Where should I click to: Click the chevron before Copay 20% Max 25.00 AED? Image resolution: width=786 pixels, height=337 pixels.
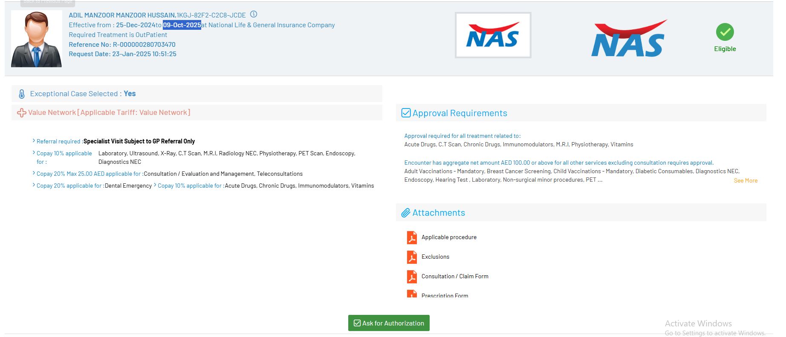(34, 173)
